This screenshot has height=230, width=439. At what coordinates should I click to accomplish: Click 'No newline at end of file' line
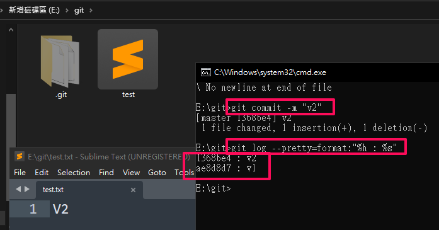[x=264, y=88]
